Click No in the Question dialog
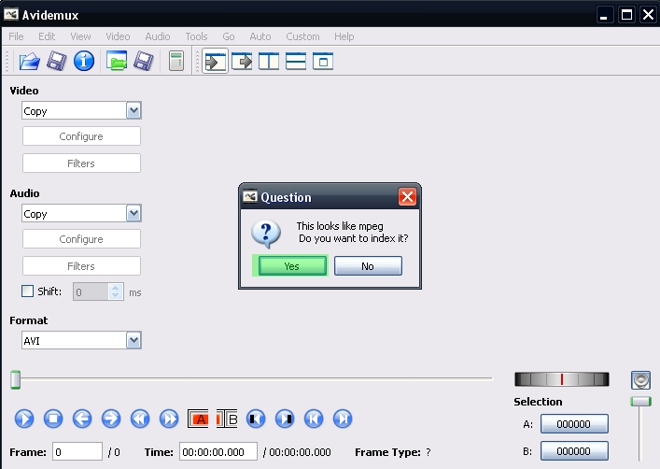Viewport: 660px width, 469px height. (368, 266)
